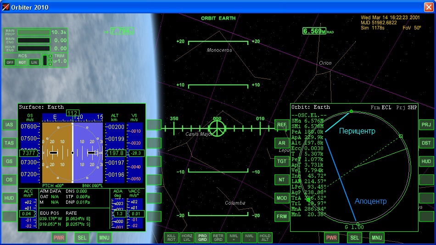Set RCS mode to OFF
Image resolution: width=436 pixels, height=245 pixels.
click(10, 62)
